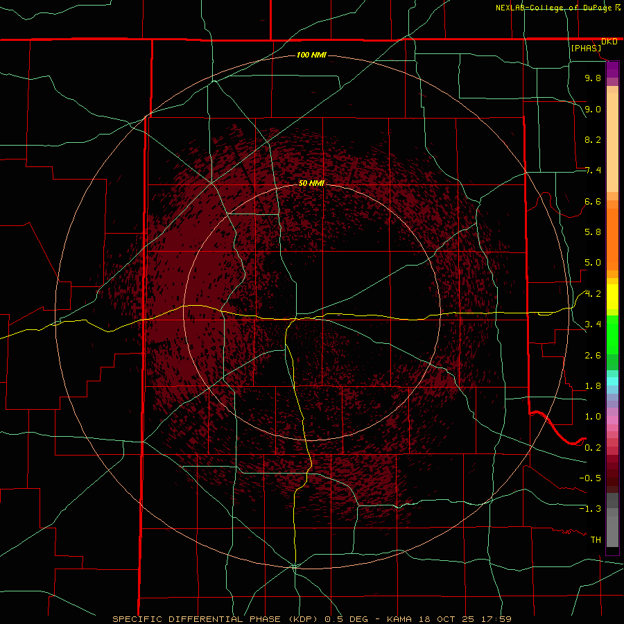Click the 0.2 legend value
This screenshot has height=624, width=624.
point(593,448)
